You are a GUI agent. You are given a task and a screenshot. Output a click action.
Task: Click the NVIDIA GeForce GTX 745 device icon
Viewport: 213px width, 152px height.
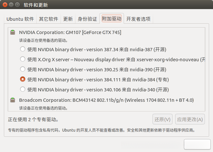coord(13,32)
